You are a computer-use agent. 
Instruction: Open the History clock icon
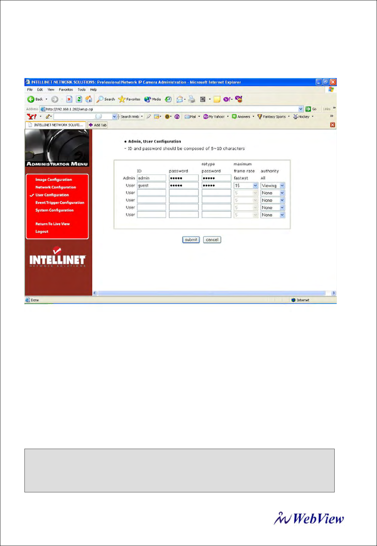pyautogui.click(x=168, y=99)
